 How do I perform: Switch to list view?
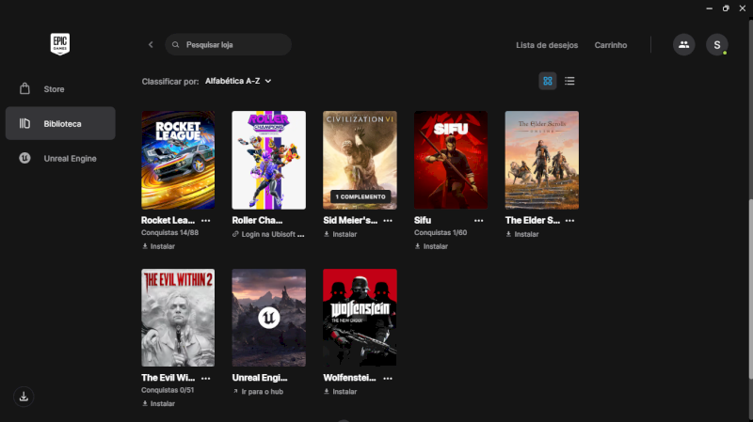[569, 81]
